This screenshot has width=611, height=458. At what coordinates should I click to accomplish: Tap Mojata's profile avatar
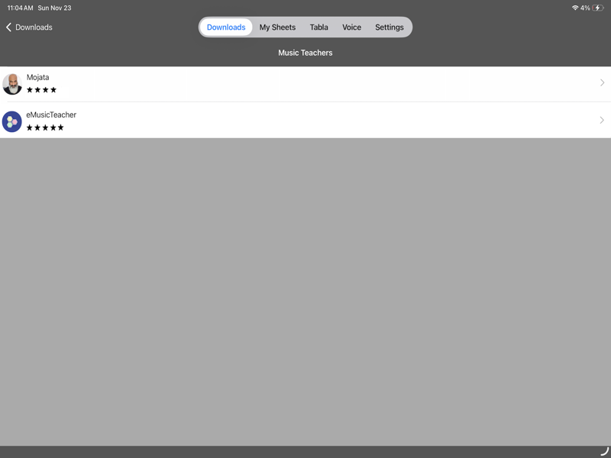[x=12, y=83]
